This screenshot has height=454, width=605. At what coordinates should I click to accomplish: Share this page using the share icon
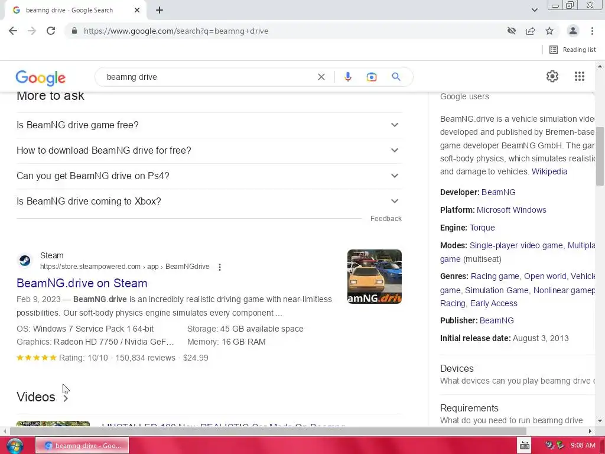pyautogui.click(x=531, y=31)
